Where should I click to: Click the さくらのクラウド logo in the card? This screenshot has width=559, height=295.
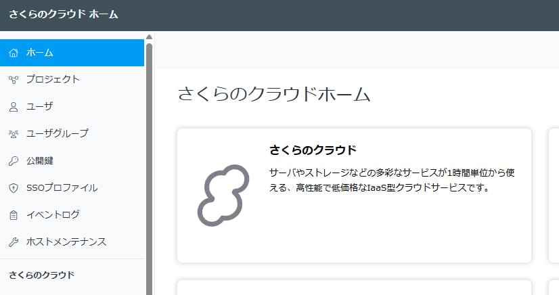pos(219,195)
